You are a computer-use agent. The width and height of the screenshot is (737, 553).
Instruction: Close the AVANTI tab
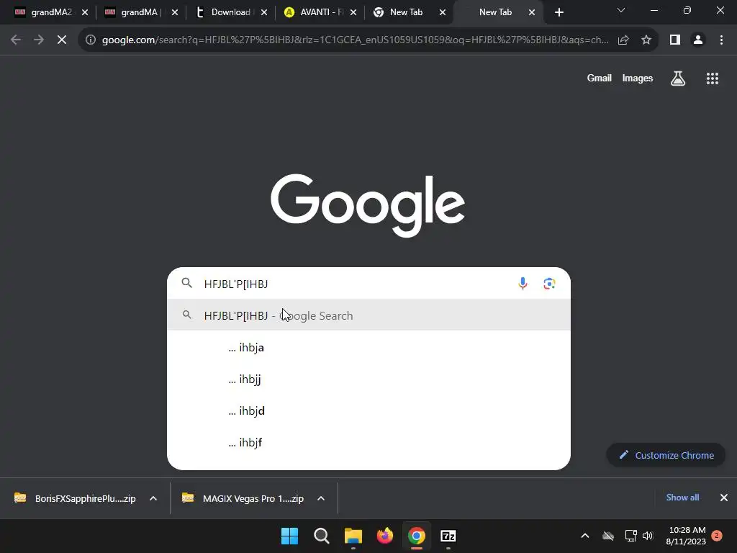point(353,12)
